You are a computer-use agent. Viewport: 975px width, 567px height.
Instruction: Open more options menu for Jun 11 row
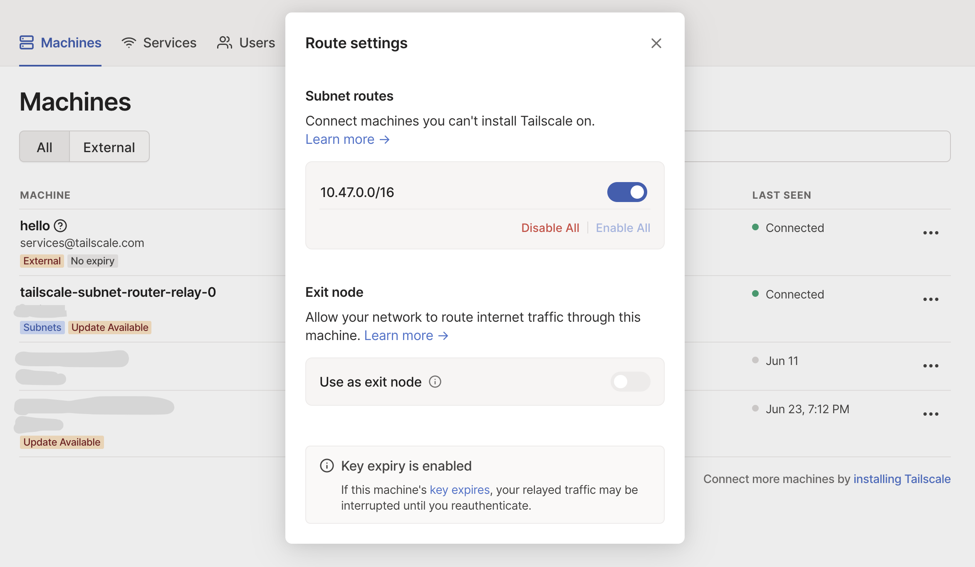click(931, 366)
